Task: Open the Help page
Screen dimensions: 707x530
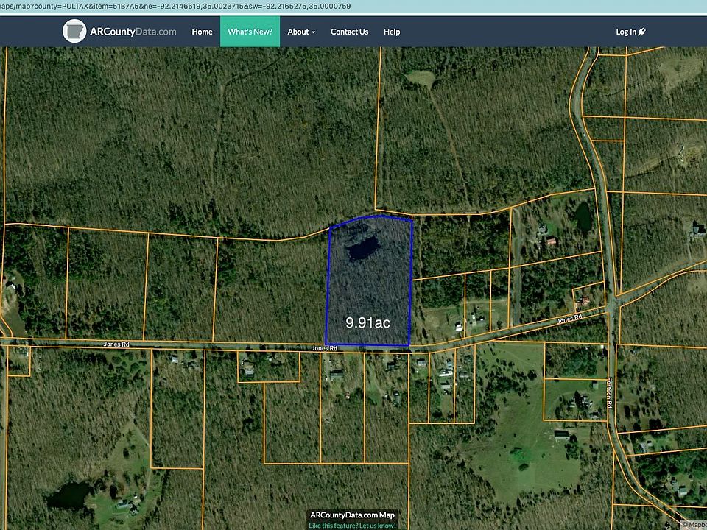Action: click(x=392, y=32)
